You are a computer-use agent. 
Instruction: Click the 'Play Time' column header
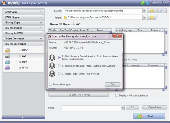point(64,30)
